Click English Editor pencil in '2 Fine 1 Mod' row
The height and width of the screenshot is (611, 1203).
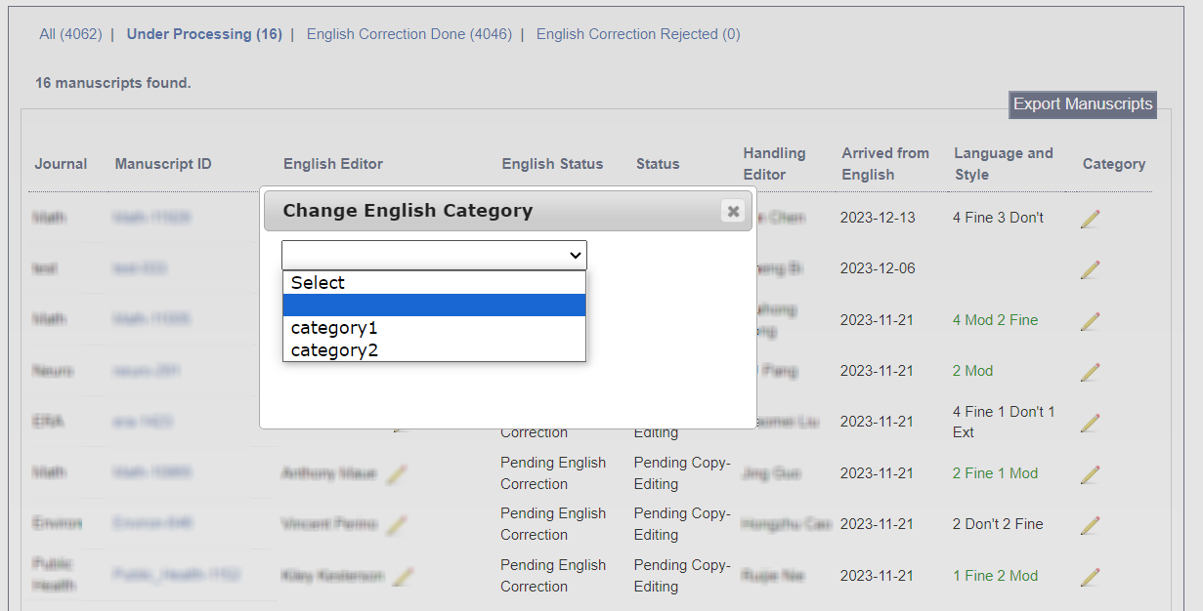coord(396,474)
